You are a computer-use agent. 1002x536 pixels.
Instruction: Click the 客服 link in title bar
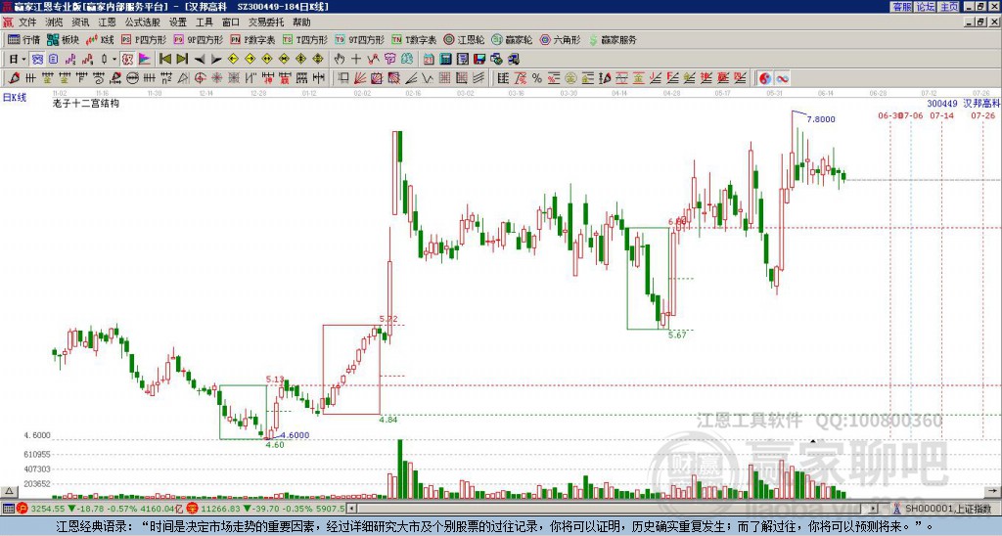tap(901, 7)
